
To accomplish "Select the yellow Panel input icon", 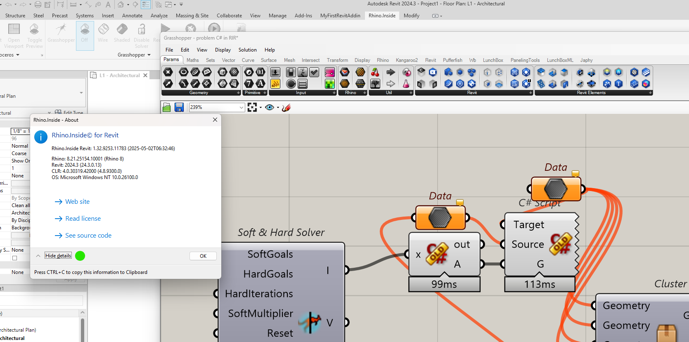I will (x=275, y=84).
